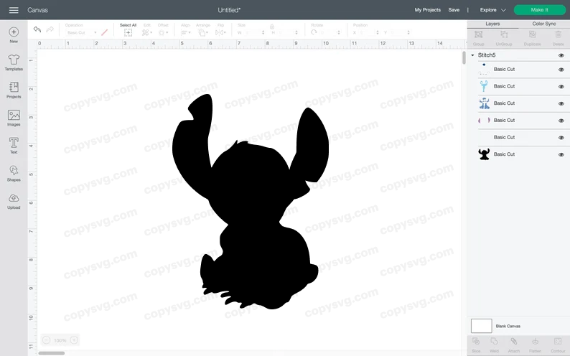Group the selected layers
Image resolution: width=570 pixels, height=356 pixels.
(x=478, y=38)
